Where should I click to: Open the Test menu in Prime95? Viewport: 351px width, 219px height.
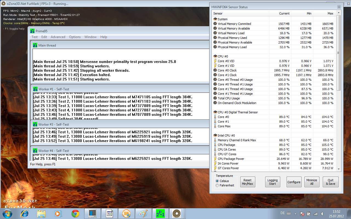pyautogui.click(x=35, y=37)
